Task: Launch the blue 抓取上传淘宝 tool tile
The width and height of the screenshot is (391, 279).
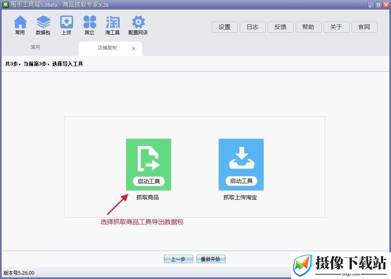Action: coord(241,164)
